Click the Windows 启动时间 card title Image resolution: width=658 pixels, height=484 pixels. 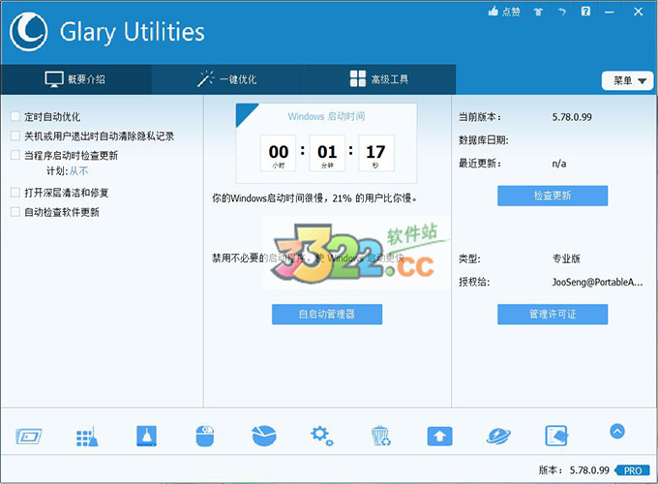tap(326, 116)
